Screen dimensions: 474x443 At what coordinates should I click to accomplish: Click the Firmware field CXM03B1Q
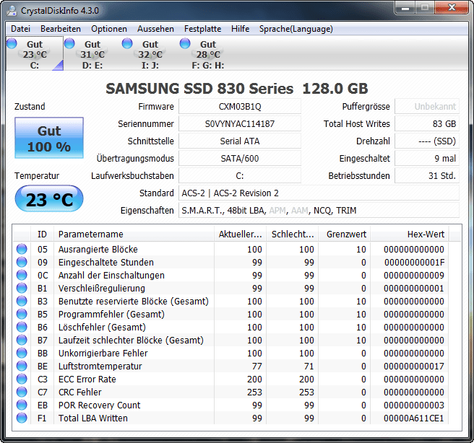240,107
